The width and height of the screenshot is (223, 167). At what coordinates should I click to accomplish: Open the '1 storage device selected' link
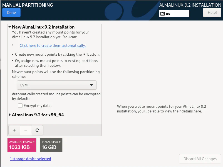[30, 159]
